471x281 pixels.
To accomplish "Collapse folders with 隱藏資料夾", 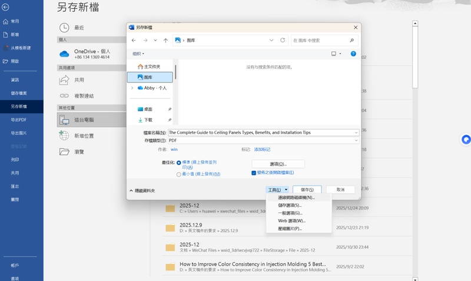I will 142,190.
